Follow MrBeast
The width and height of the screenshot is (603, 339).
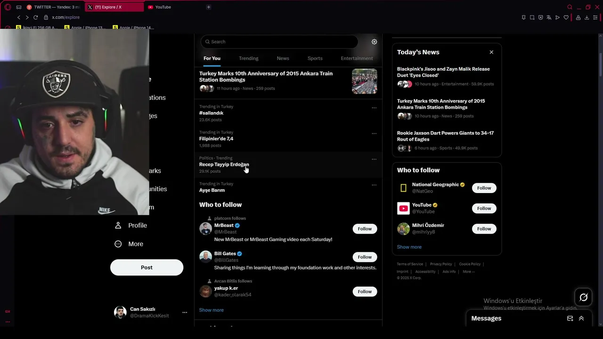point(365,229)
